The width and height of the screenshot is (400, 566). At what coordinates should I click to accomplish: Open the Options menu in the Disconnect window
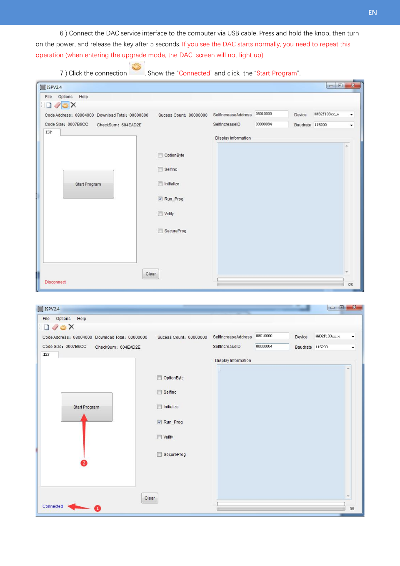pyautogui.click(x=65, y=97)
